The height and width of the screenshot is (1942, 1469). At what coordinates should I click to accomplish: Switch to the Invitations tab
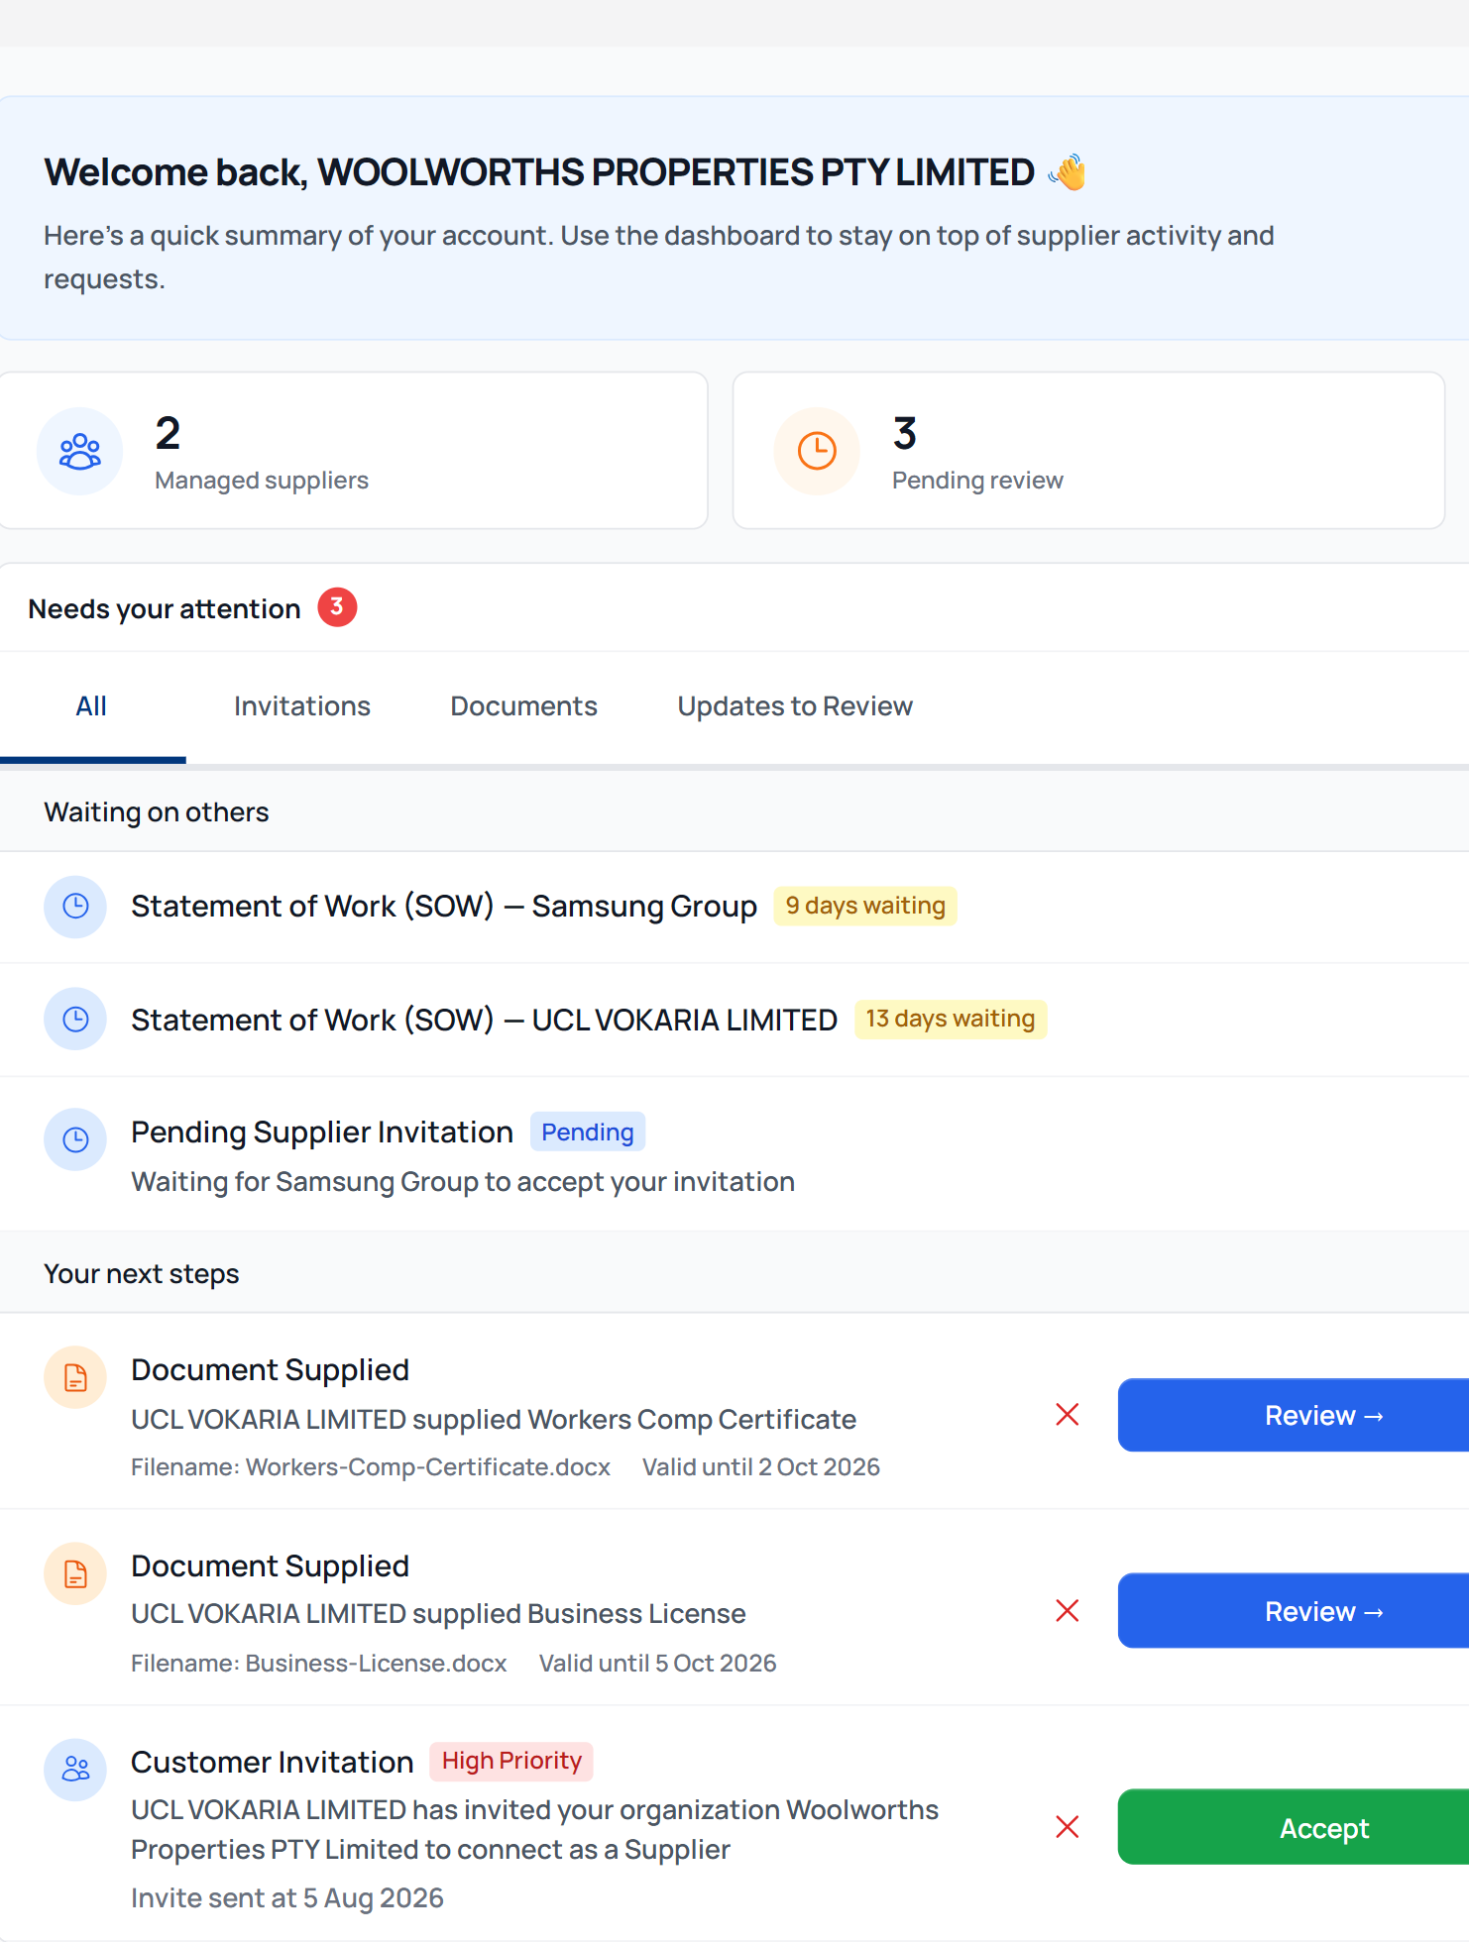tap(302, 706)
